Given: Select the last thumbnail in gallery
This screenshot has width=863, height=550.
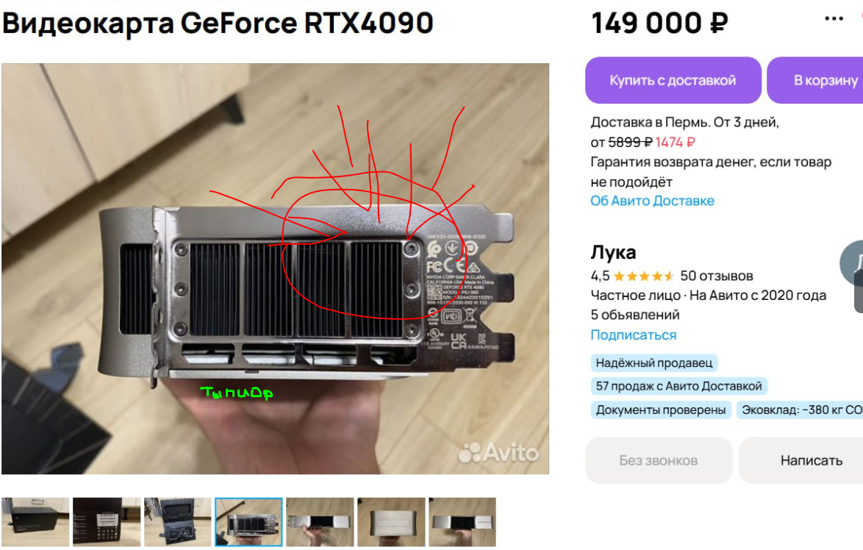Looking at the screenshot, I should (x=462, y=522).
